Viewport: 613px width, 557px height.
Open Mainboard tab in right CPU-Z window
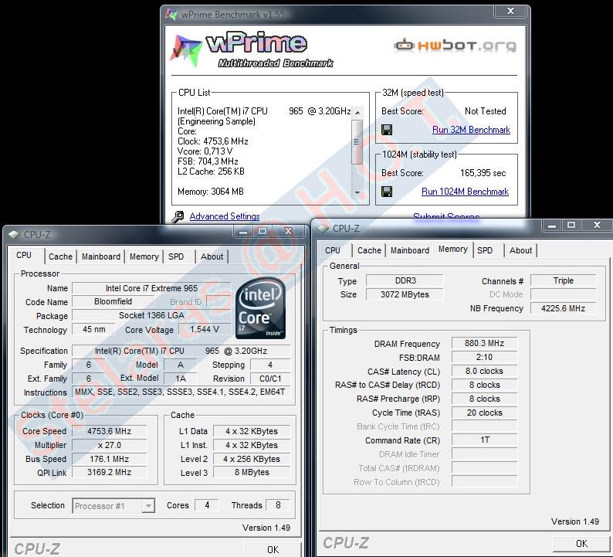pos(410,250)
